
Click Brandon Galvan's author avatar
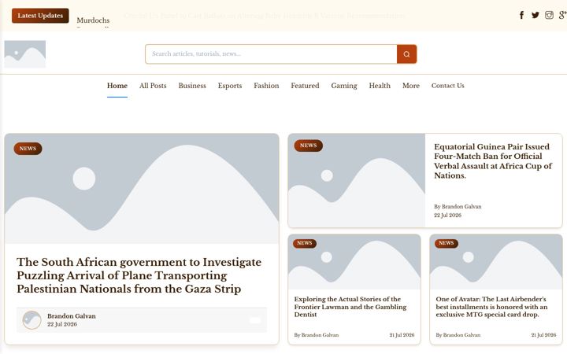point(31,319)
